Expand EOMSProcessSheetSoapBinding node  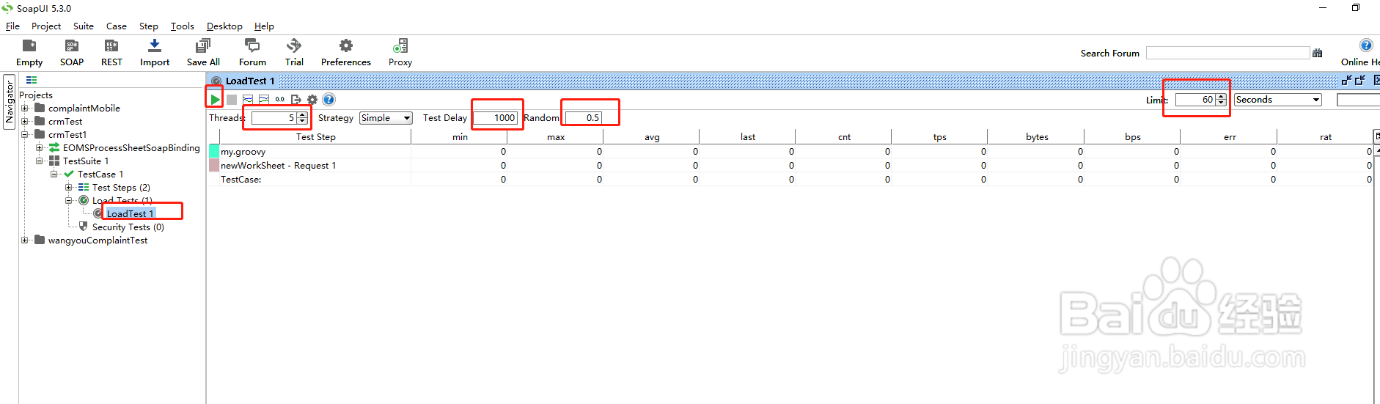(x=39, y=147)
